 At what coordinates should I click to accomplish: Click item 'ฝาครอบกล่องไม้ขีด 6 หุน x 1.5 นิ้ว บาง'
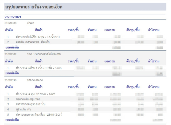tap(38, 37)
